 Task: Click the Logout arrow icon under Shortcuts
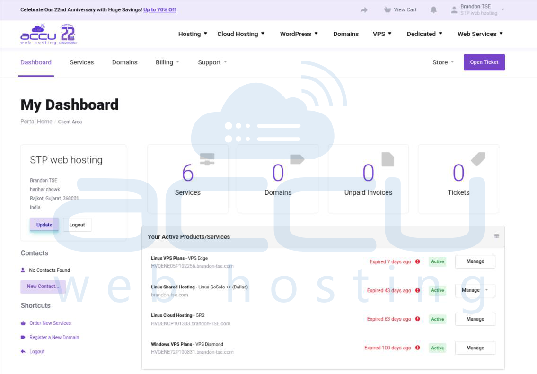tap(23, 351)
